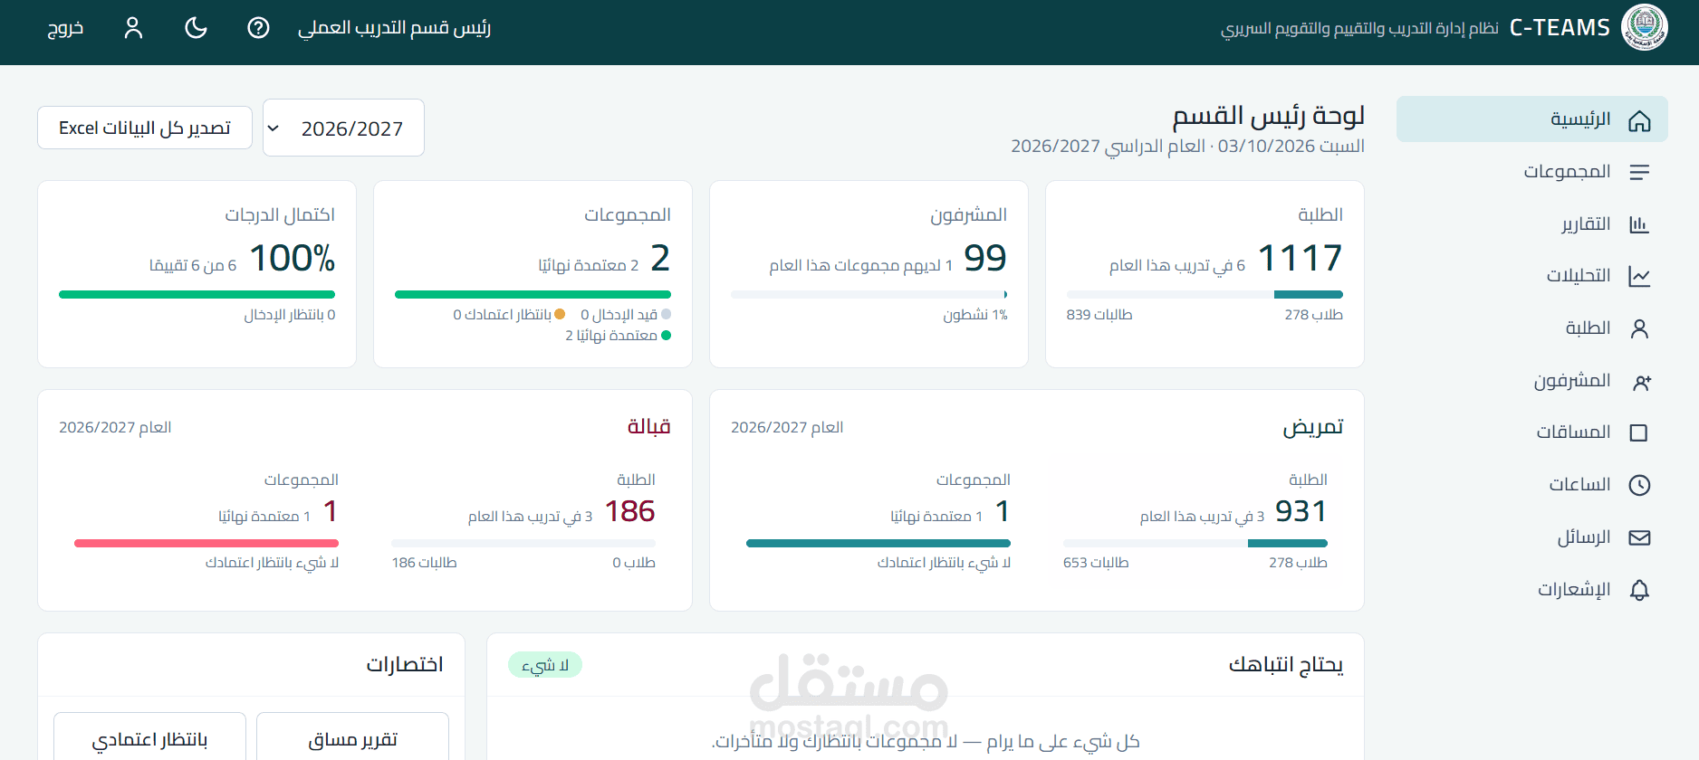The image size is (1699, 760).
Task: Open the user profile icon in header
Action: (x=134, y=28)
